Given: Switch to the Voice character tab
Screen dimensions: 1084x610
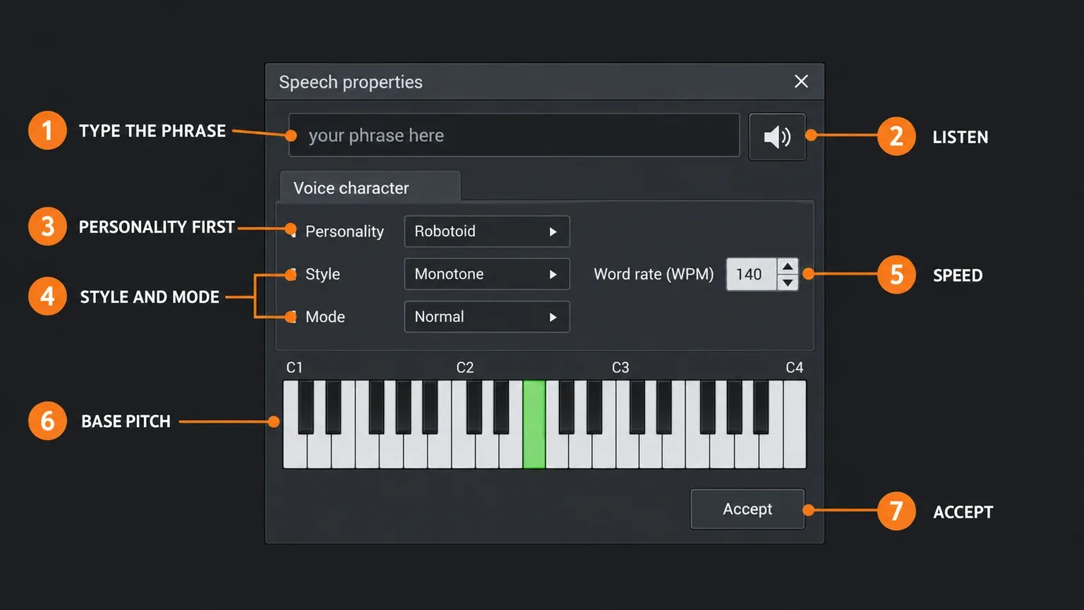Looking at the screenshot, I should pyautogui.click(x=371, y=187).
